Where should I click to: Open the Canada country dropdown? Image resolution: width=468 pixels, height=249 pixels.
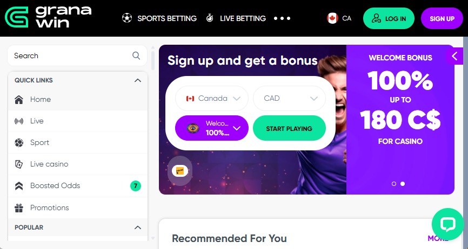[x=212, y=99]
